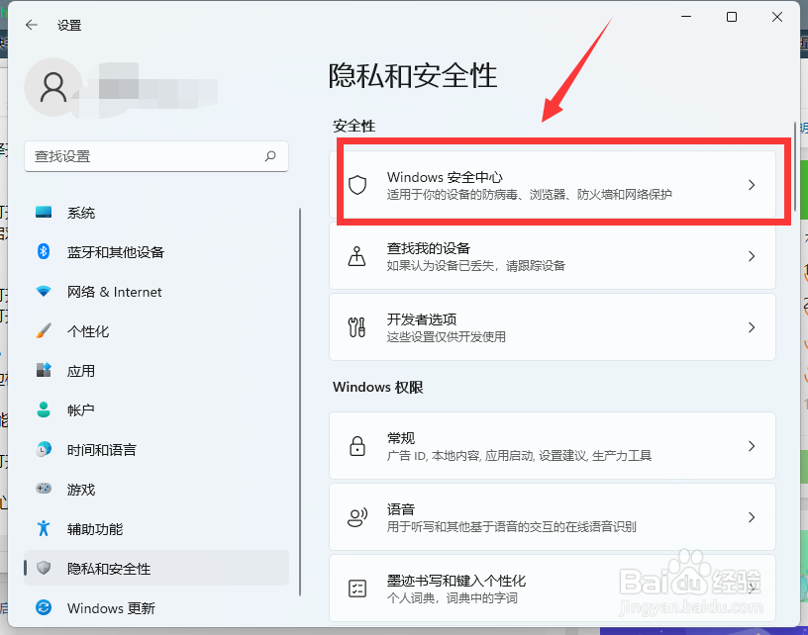Screen dimensions: 808x635
Task: Expand 语音 via its chevron arrow
Action: point(752,517)
